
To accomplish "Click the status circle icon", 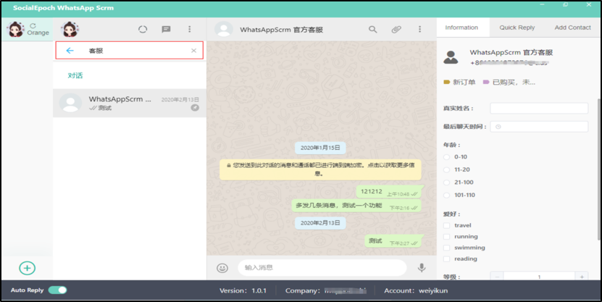I will (143, 29).
